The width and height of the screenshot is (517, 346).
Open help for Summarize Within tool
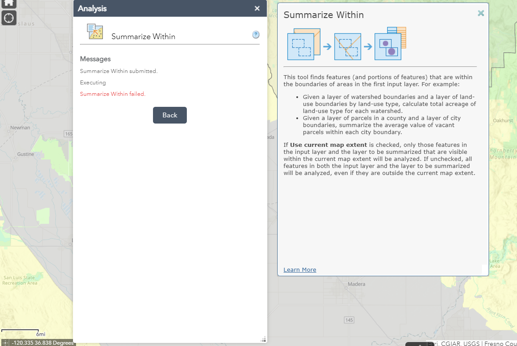[x=256, y=35]
